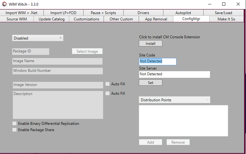Image resolution: width=246 pixels, height=154 pixels.
Task: Maximize the WIM Witch window
Action: click(224, 4)
